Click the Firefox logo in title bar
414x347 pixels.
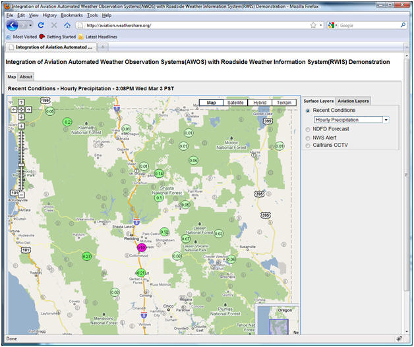click(x=8, y=6)
